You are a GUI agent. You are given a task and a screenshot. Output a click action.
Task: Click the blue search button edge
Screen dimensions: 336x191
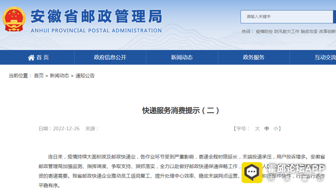334,17
